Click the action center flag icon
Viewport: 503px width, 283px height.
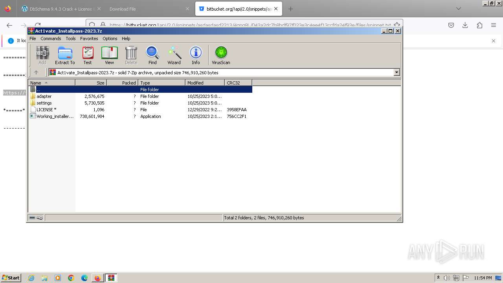[466, 278]
